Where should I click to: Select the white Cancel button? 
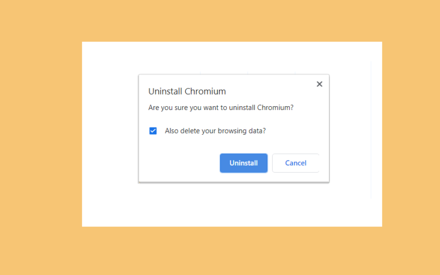(295, 163)
